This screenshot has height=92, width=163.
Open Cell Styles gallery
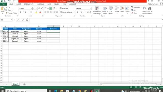tap(111, 10)
